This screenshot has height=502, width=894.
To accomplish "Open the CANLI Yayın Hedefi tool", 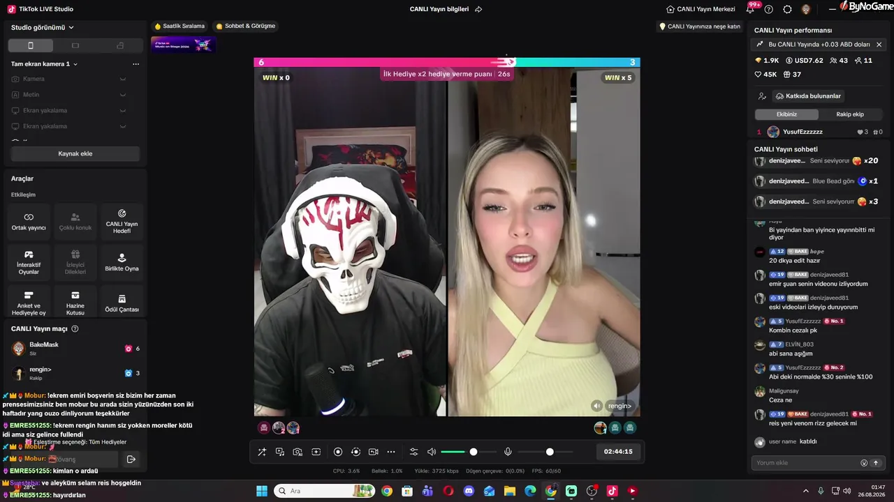I will click(x=122, y=222).
